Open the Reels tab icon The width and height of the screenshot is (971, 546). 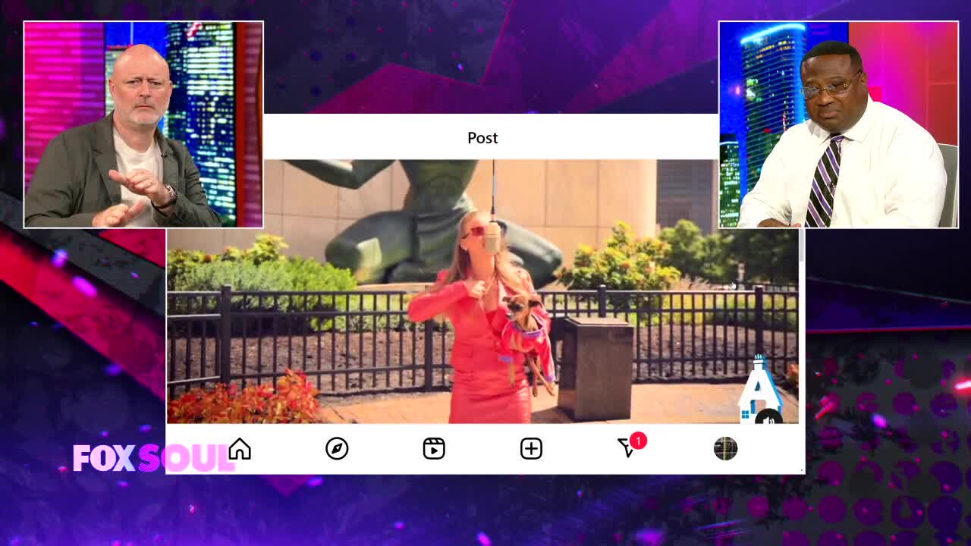pyautogui.click(x=434, y=449)
